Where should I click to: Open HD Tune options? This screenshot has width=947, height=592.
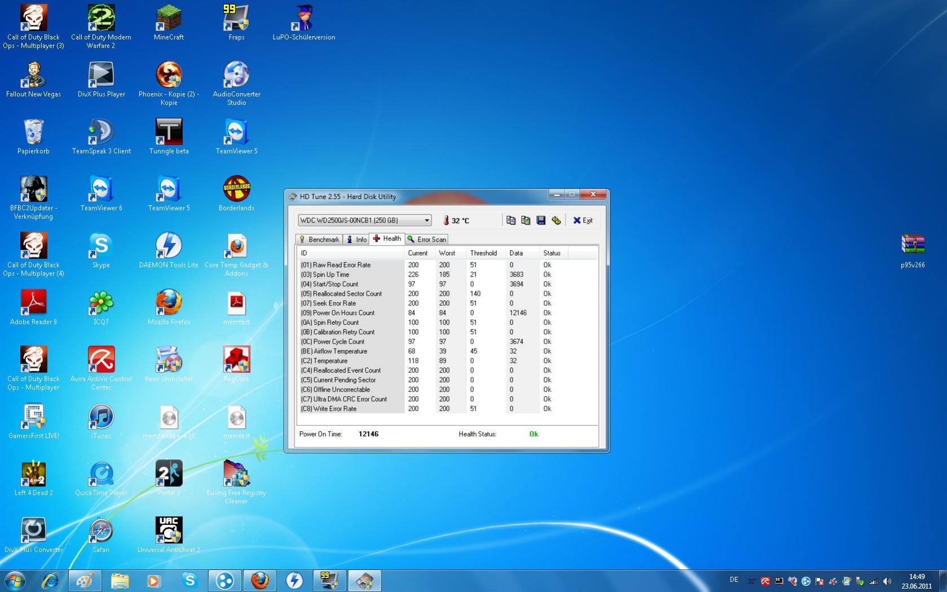pos(556,220)
